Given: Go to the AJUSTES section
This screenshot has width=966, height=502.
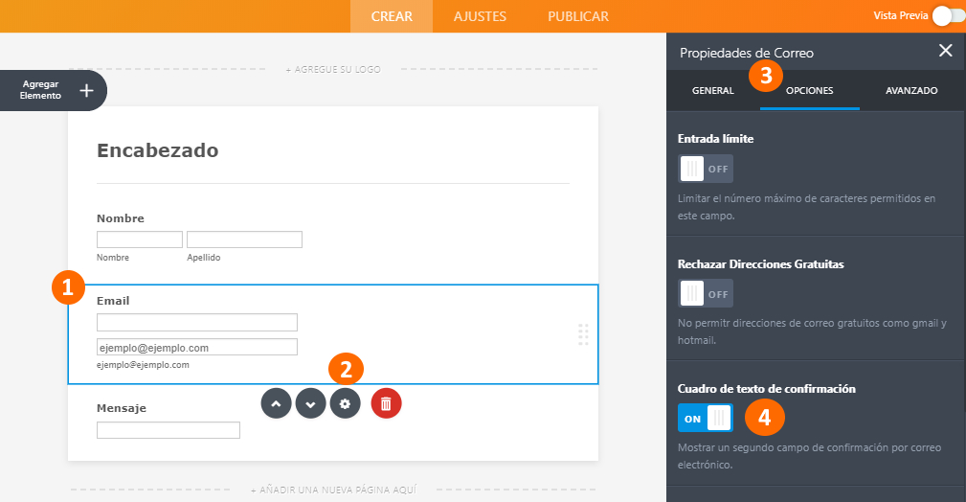Looking at the screenshot, I should coord(480,16).
